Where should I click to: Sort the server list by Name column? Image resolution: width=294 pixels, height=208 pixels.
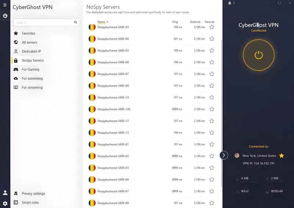pyautogui.click(x=101, y=22)
